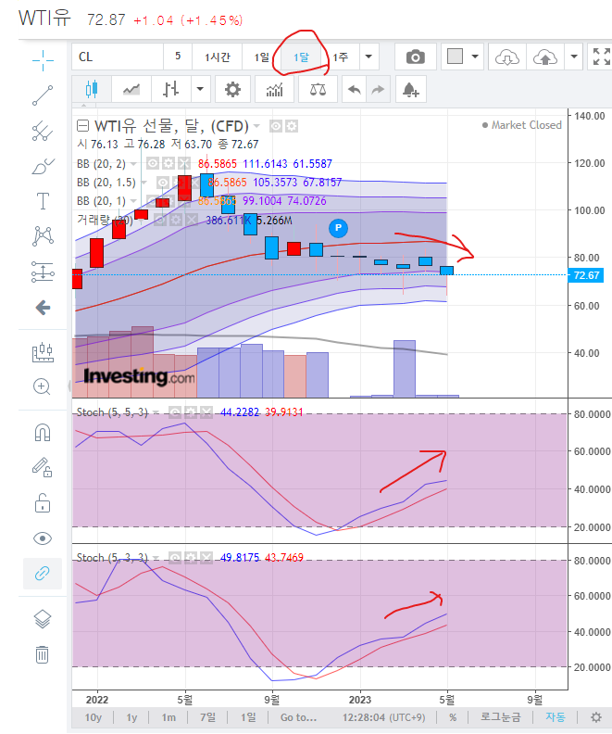Click the save chart cloud upload icon
The height and width of the screenshot is (734, 612).
point(545,57)
